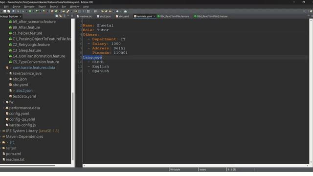Open the Debug button dropdown arrow
This screenshot has height=176, width=313.
coord(26,11)
